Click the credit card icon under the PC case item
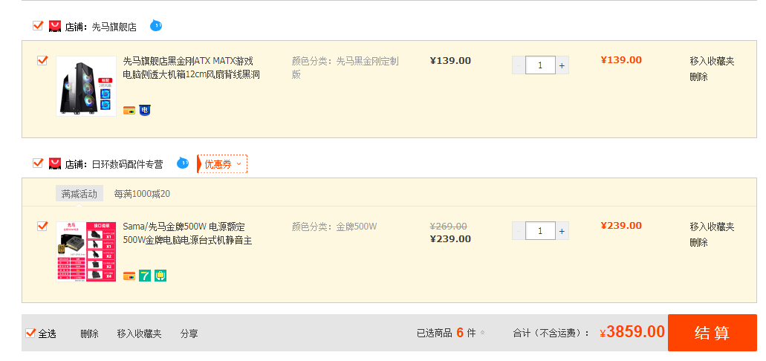This screenshot has height=361, width=766. pyautogui.click(x=129, y=111)
